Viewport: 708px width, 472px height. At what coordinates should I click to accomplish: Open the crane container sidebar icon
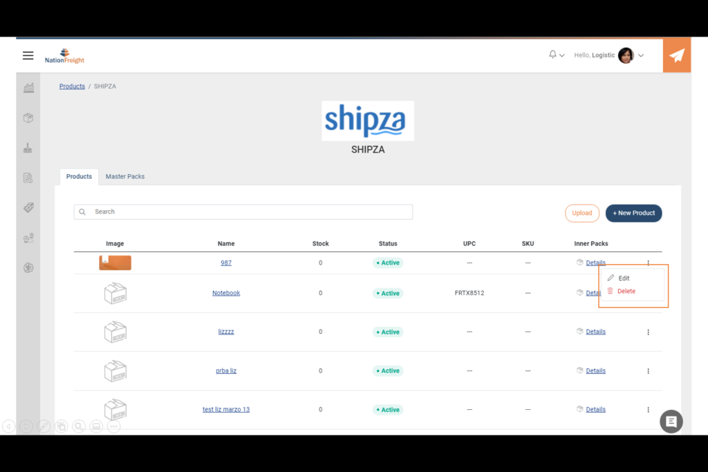coord(28,148)
